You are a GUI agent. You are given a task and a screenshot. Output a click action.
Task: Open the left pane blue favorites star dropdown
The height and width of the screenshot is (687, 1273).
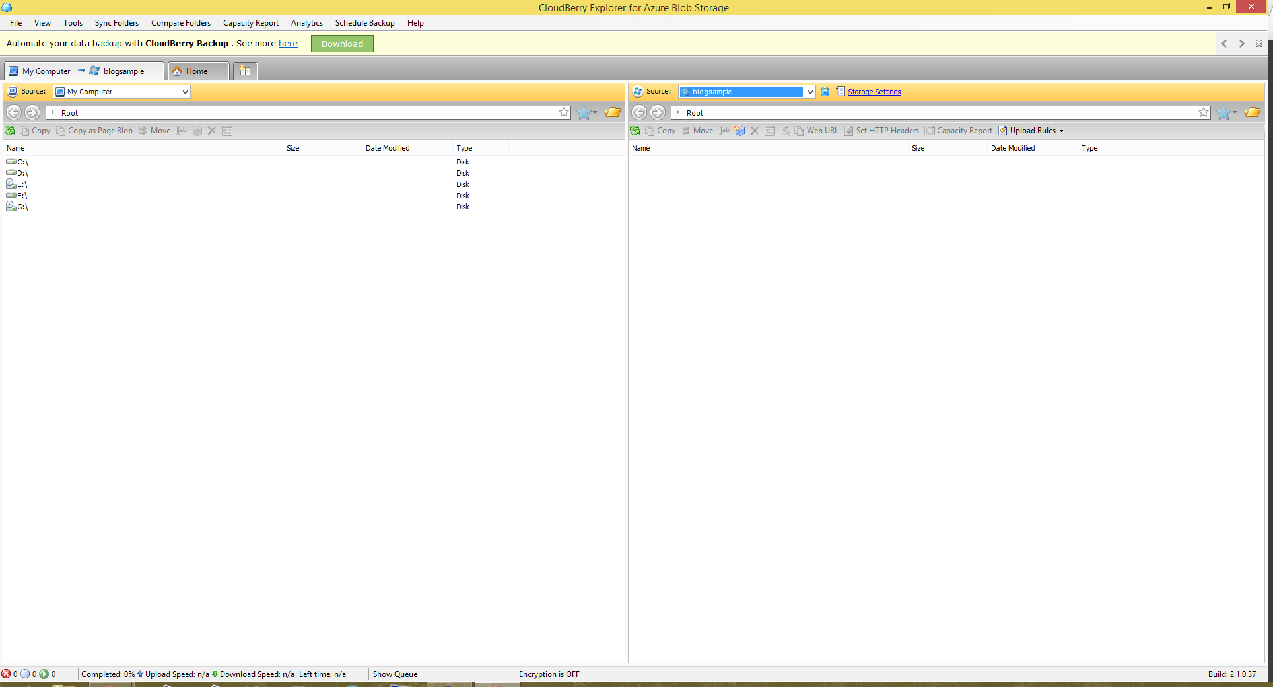pyautogui.click(x=586, y=112)
